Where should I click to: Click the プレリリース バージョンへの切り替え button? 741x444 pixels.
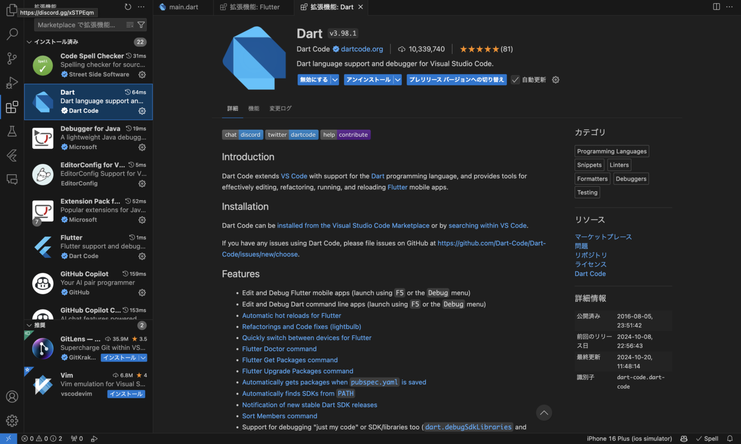coord(456,80)
